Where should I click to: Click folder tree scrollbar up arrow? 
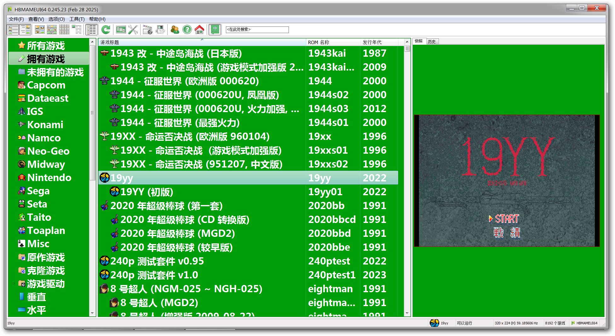click(92, 42)
